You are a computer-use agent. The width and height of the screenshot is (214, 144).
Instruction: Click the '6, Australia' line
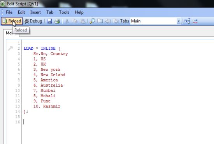click(48, 85)
